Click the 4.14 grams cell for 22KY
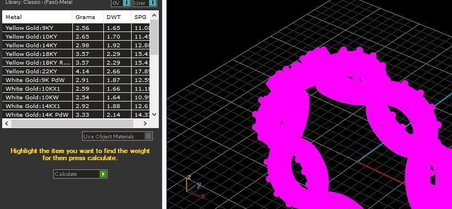The height and width of the screenshot is (209, 452). click(88, 71)
